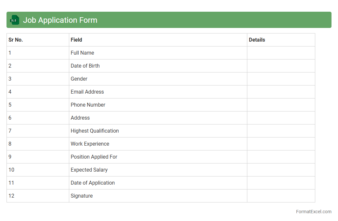Screen dimensions: 338x221
Task: Click the Details cell for Position Applied For
Action: point(281,157)
